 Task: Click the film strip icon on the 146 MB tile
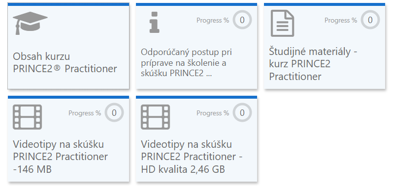27,117
